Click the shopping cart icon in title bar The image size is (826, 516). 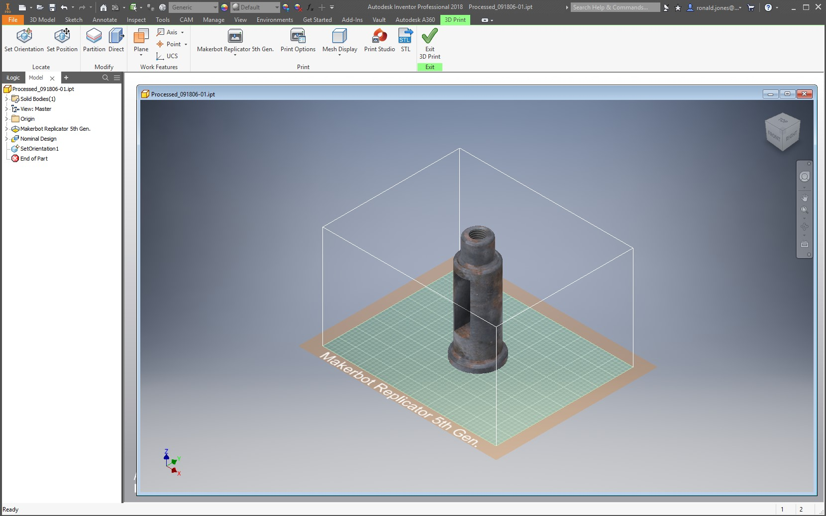(751, 7)
